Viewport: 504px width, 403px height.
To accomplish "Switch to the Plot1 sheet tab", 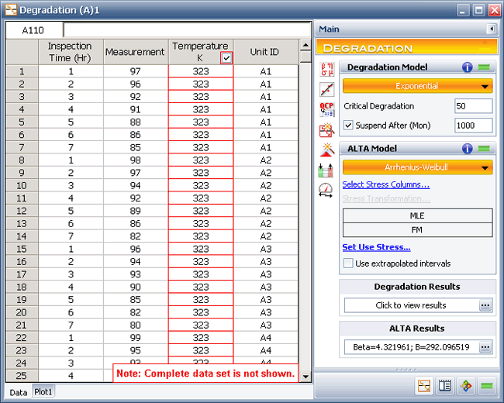I will coord(43,392).
